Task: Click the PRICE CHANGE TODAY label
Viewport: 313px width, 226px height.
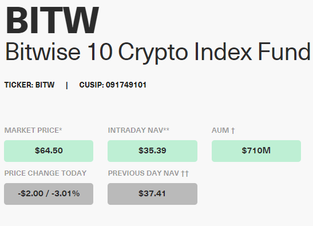Action: point(45,173)
